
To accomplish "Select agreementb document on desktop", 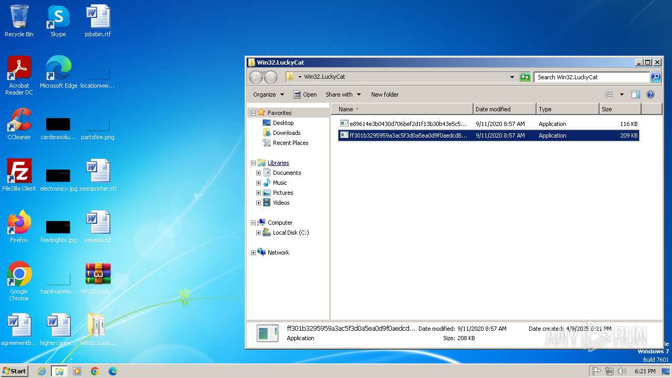I will [19, 329].
